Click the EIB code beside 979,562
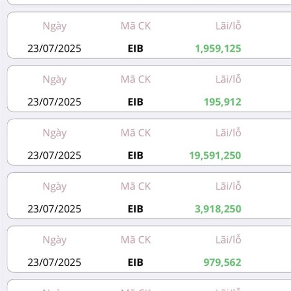Viewport: 291px width, 291px height. coord(135,262)
